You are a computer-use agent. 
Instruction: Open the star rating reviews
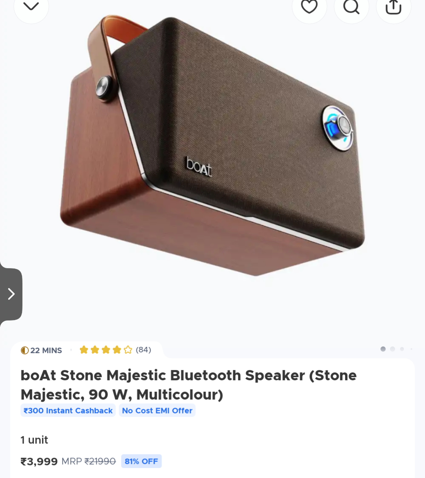[x=106, y=350]
